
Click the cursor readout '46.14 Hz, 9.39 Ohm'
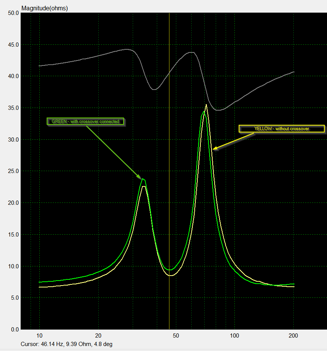coord(66,344)
